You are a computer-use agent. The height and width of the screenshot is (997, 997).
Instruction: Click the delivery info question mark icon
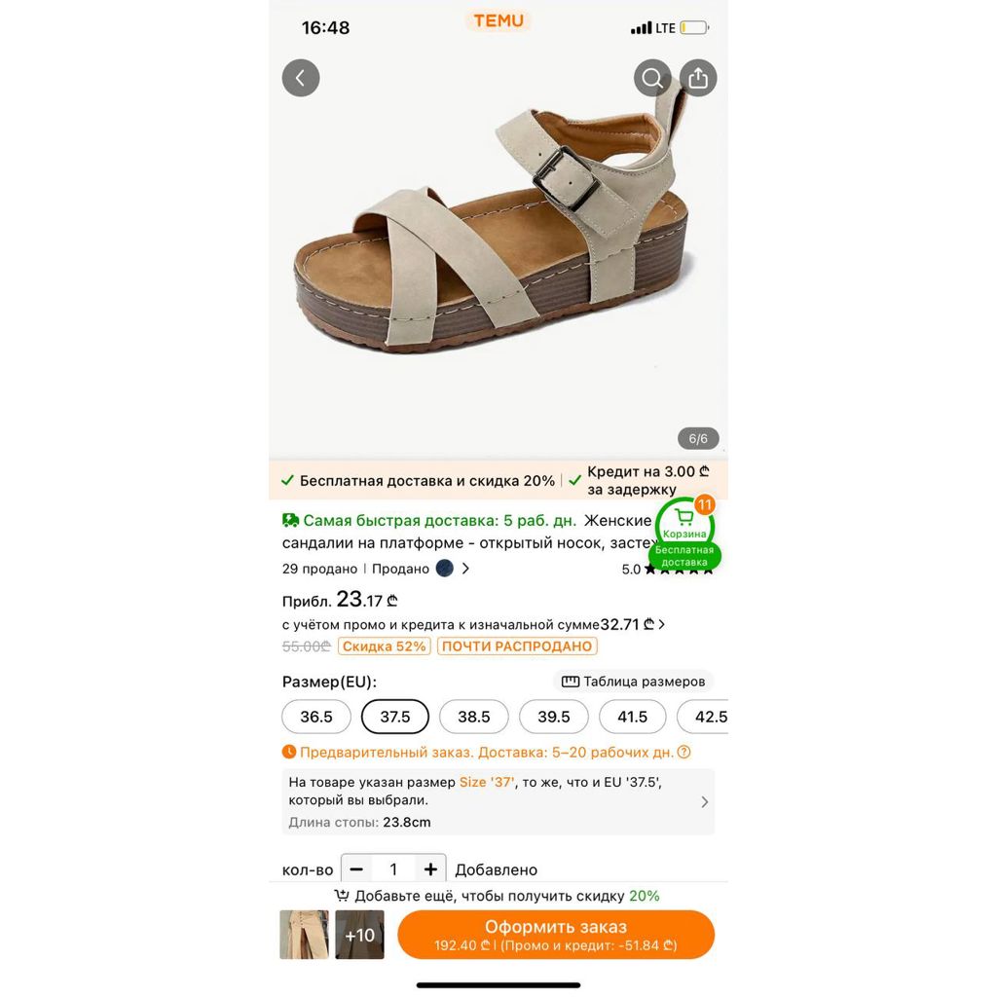click(x=684, y=753)
